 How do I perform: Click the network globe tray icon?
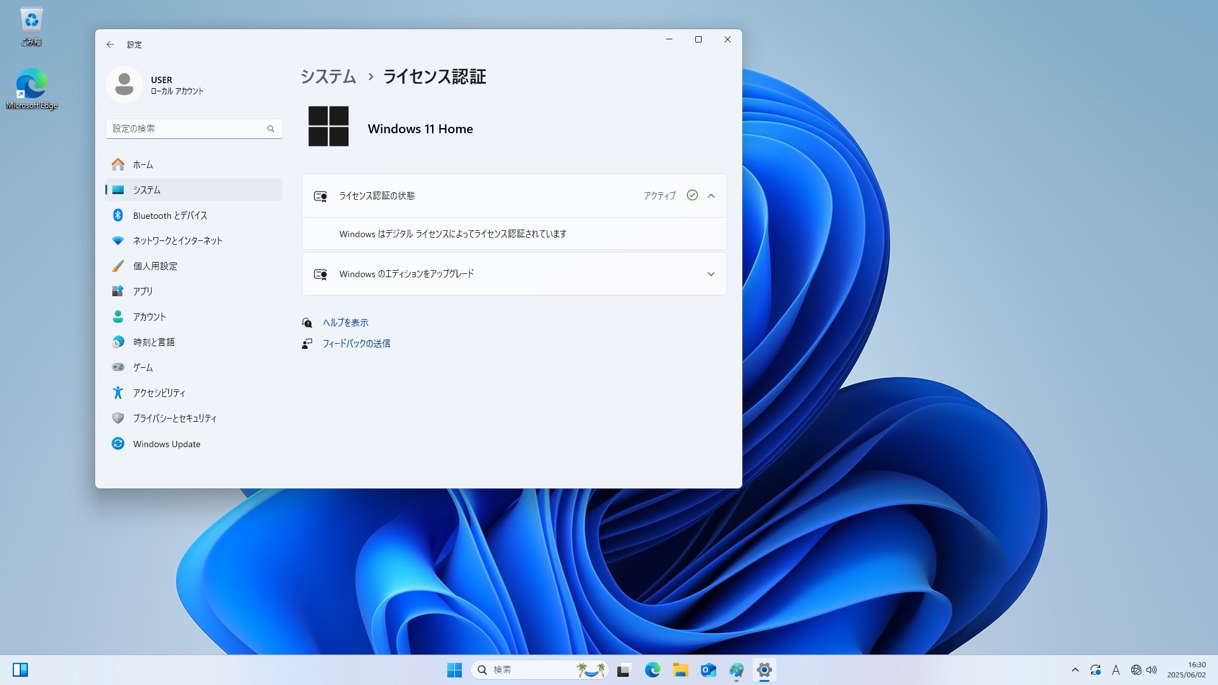click(1136, 670)
